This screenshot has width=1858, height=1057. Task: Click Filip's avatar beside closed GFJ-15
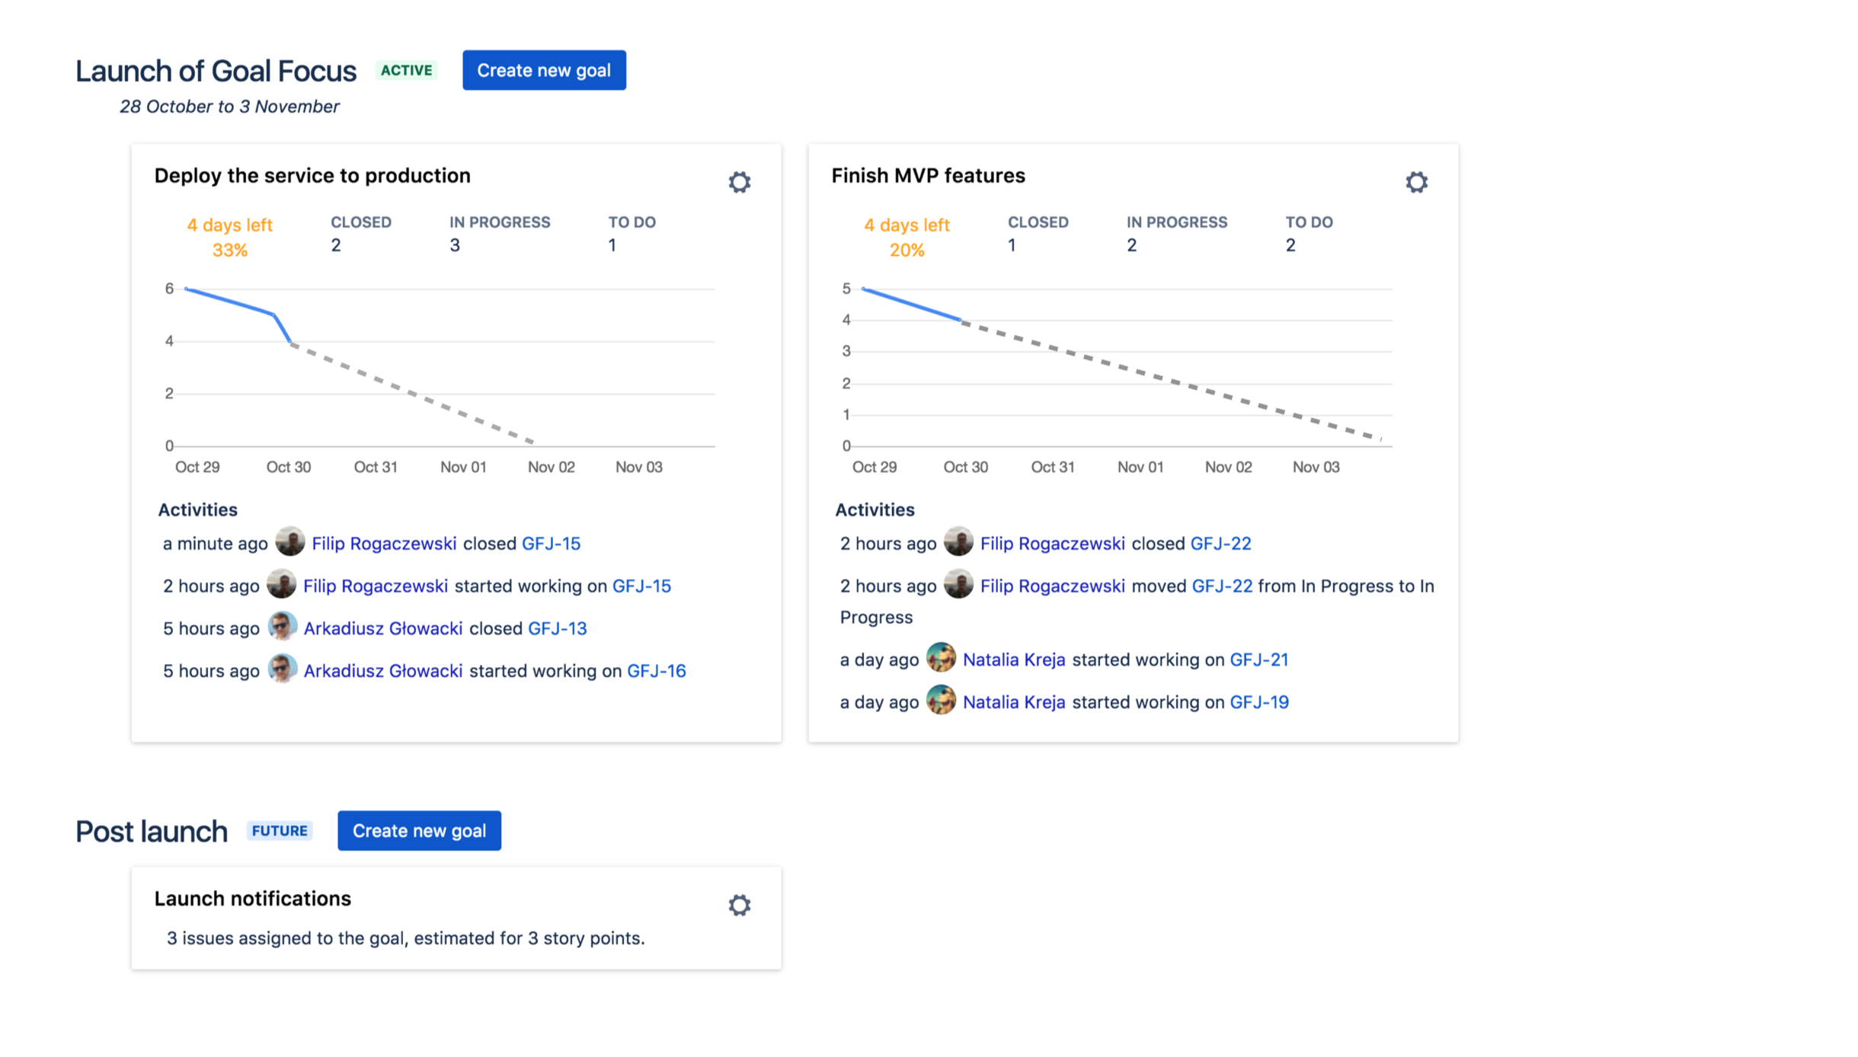click(x=290, y=542)
